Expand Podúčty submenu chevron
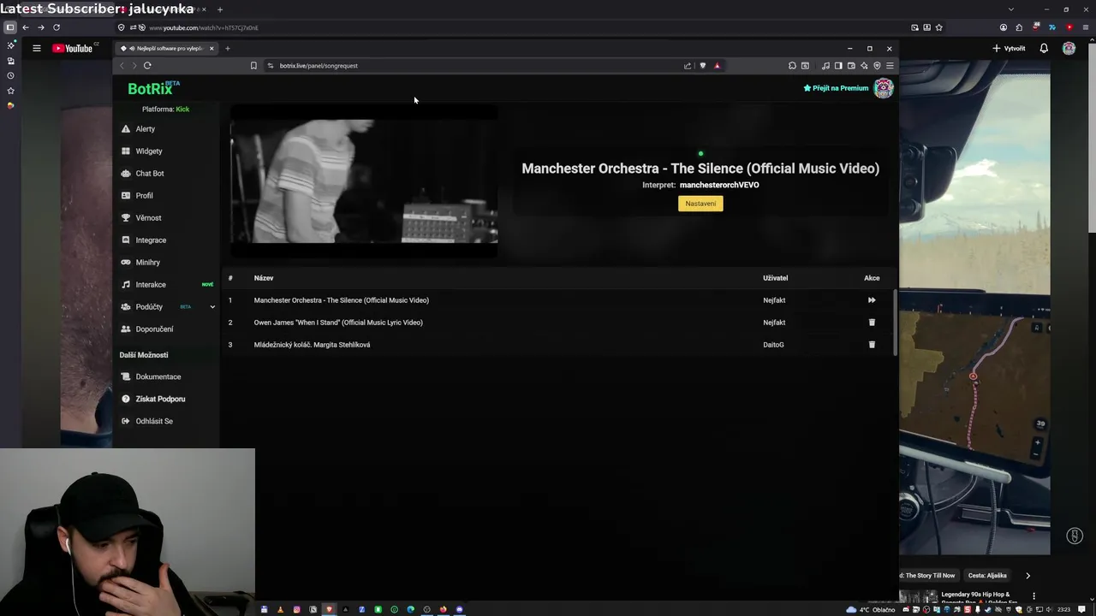Viewport: 1096px width, 616px height. pyautogui.click(x=211, y=306)
